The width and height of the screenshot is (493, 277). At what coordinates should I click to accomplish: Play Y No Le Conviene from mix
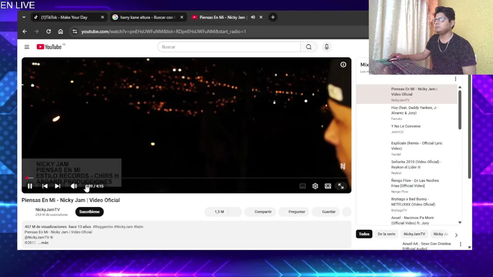point(407,129)
